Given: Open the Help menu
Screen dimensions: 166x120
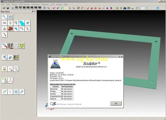Looking at the screenshot, I should (x=66, y=4).
